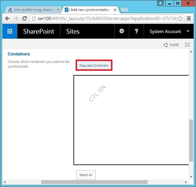Click the Settings gear icon

[122, 31]
